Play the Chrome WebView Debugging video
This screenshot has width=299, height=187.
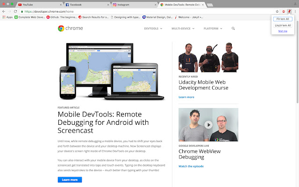coord(208,125)
